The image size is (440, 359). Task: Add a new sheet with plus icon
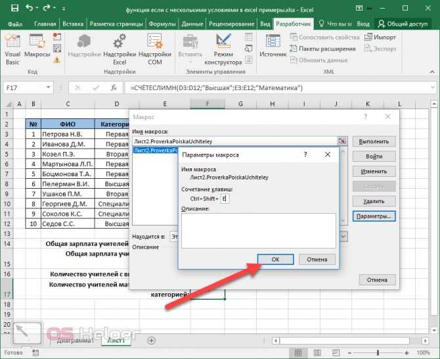(x=151, y=340)
